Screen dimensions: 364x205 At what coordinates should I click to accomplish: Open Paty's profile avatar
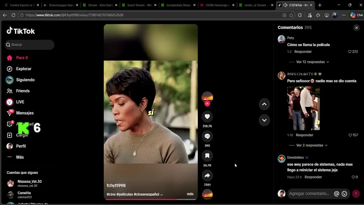(282, 39)
